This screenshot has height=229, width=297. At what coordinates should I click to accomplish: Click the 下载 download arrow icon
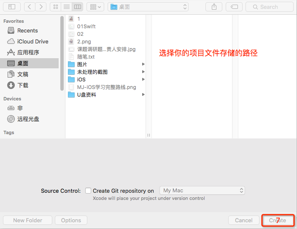point(11,85)
